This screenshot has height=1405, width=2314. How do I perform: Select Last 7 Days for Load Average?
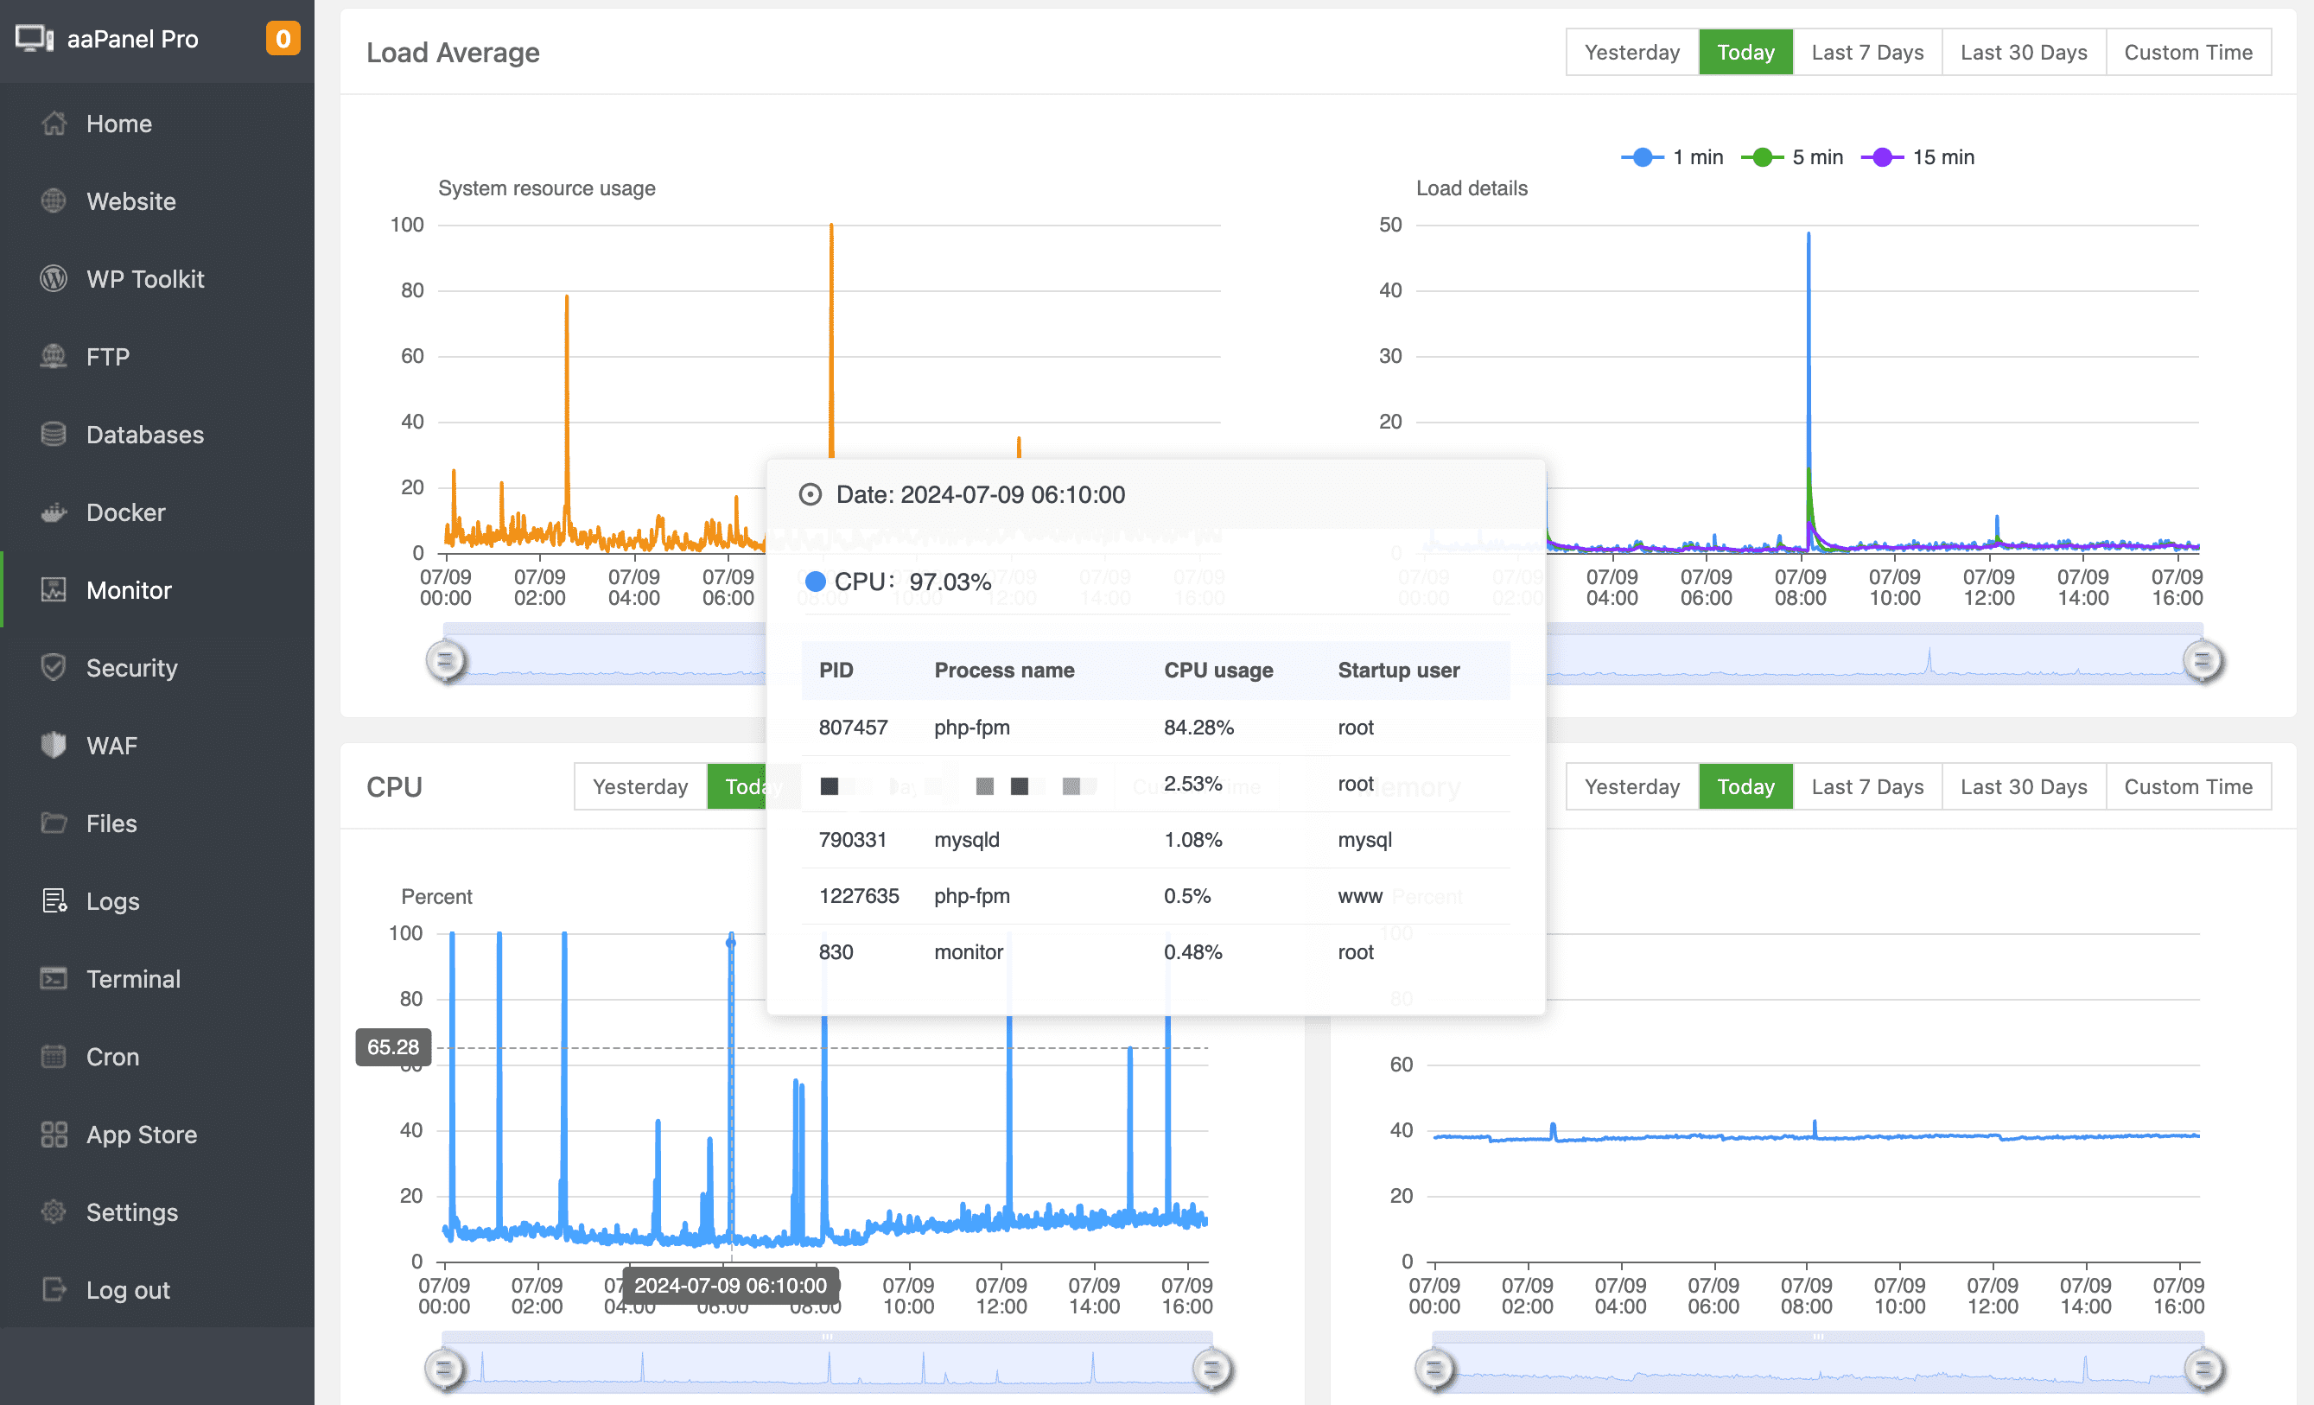point(1866,53)
